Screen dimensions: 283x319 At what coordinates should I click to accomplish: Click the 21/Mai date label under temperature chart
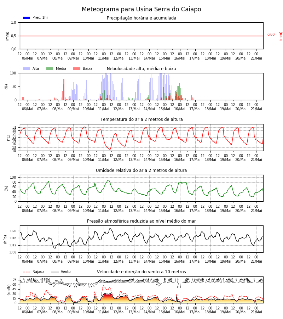coord(256,160)
